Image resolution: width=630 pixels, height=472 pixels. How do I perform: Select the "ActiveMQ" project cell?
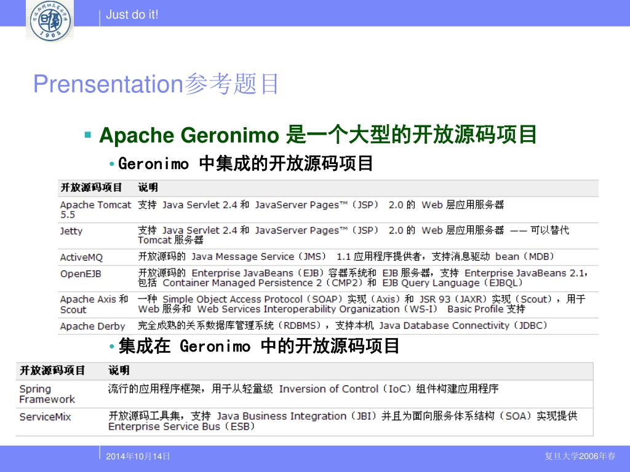point(82,258)
